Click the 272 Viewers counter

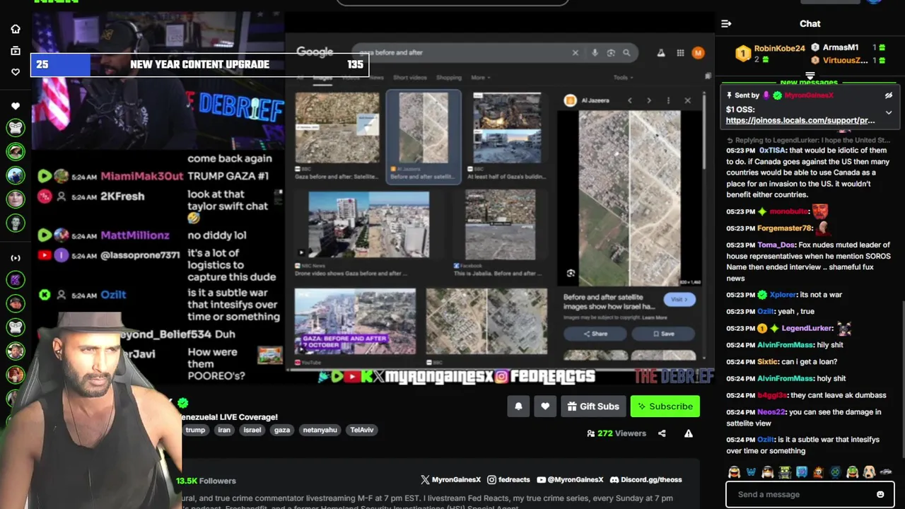point(616,433)
